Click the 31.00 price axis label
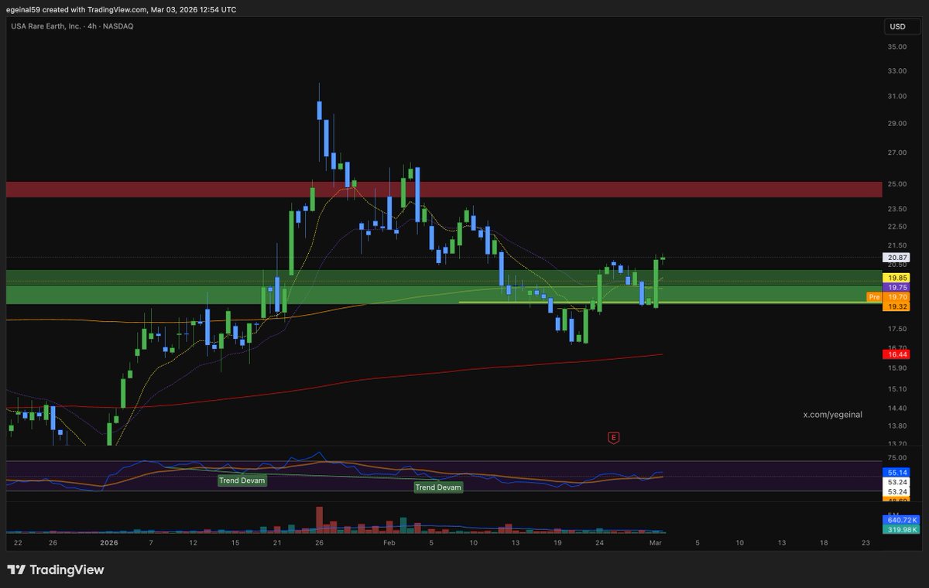This screenshot has height=588, width=929. tap(898, 97)
